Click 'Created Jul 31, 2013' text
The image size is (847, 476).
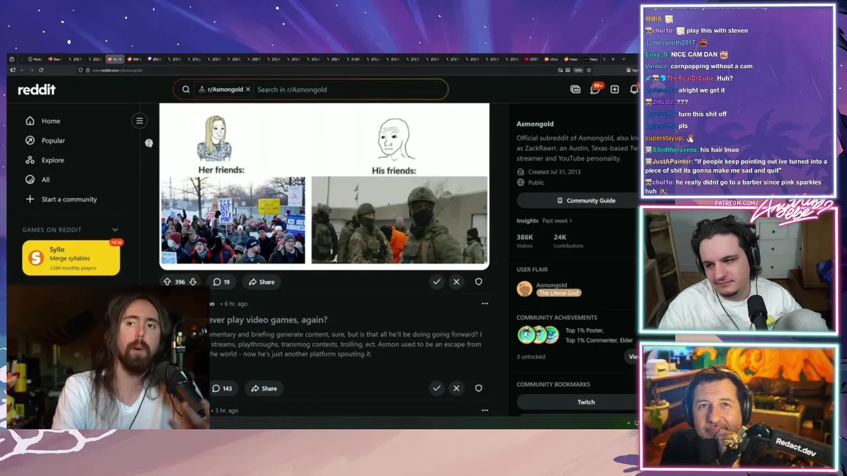555,172
